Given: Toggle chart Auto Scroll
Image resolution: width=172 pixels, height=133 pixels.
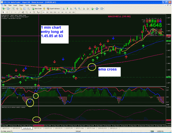Looking at the screenshot, I should point(84,8).
